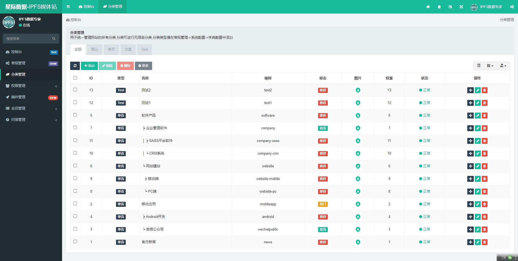The width and height of the screenshot is (518, 261).
Task: Toggle the sidebar hamburger menu
Action: click(x=68, y=7)
